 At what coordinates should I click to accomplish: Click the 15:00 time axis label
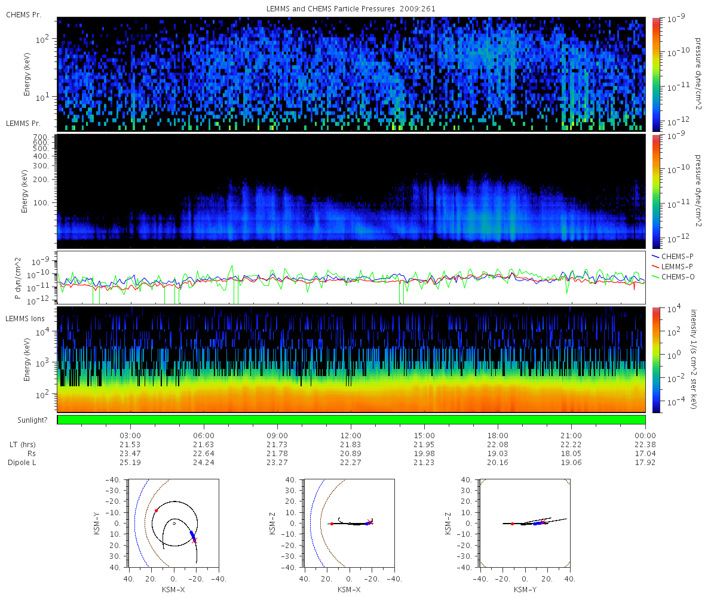425,435
